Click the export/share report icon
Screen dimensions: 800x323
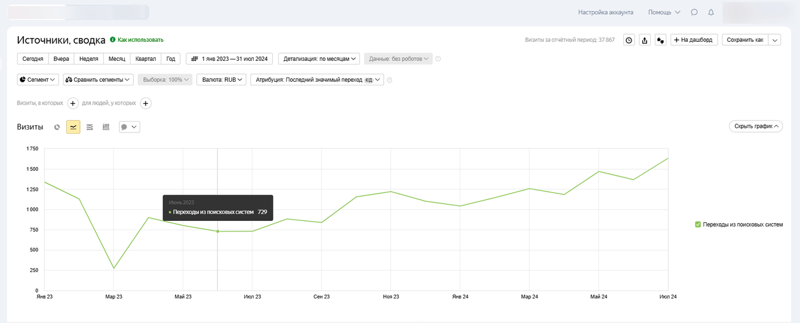point(645,40)
